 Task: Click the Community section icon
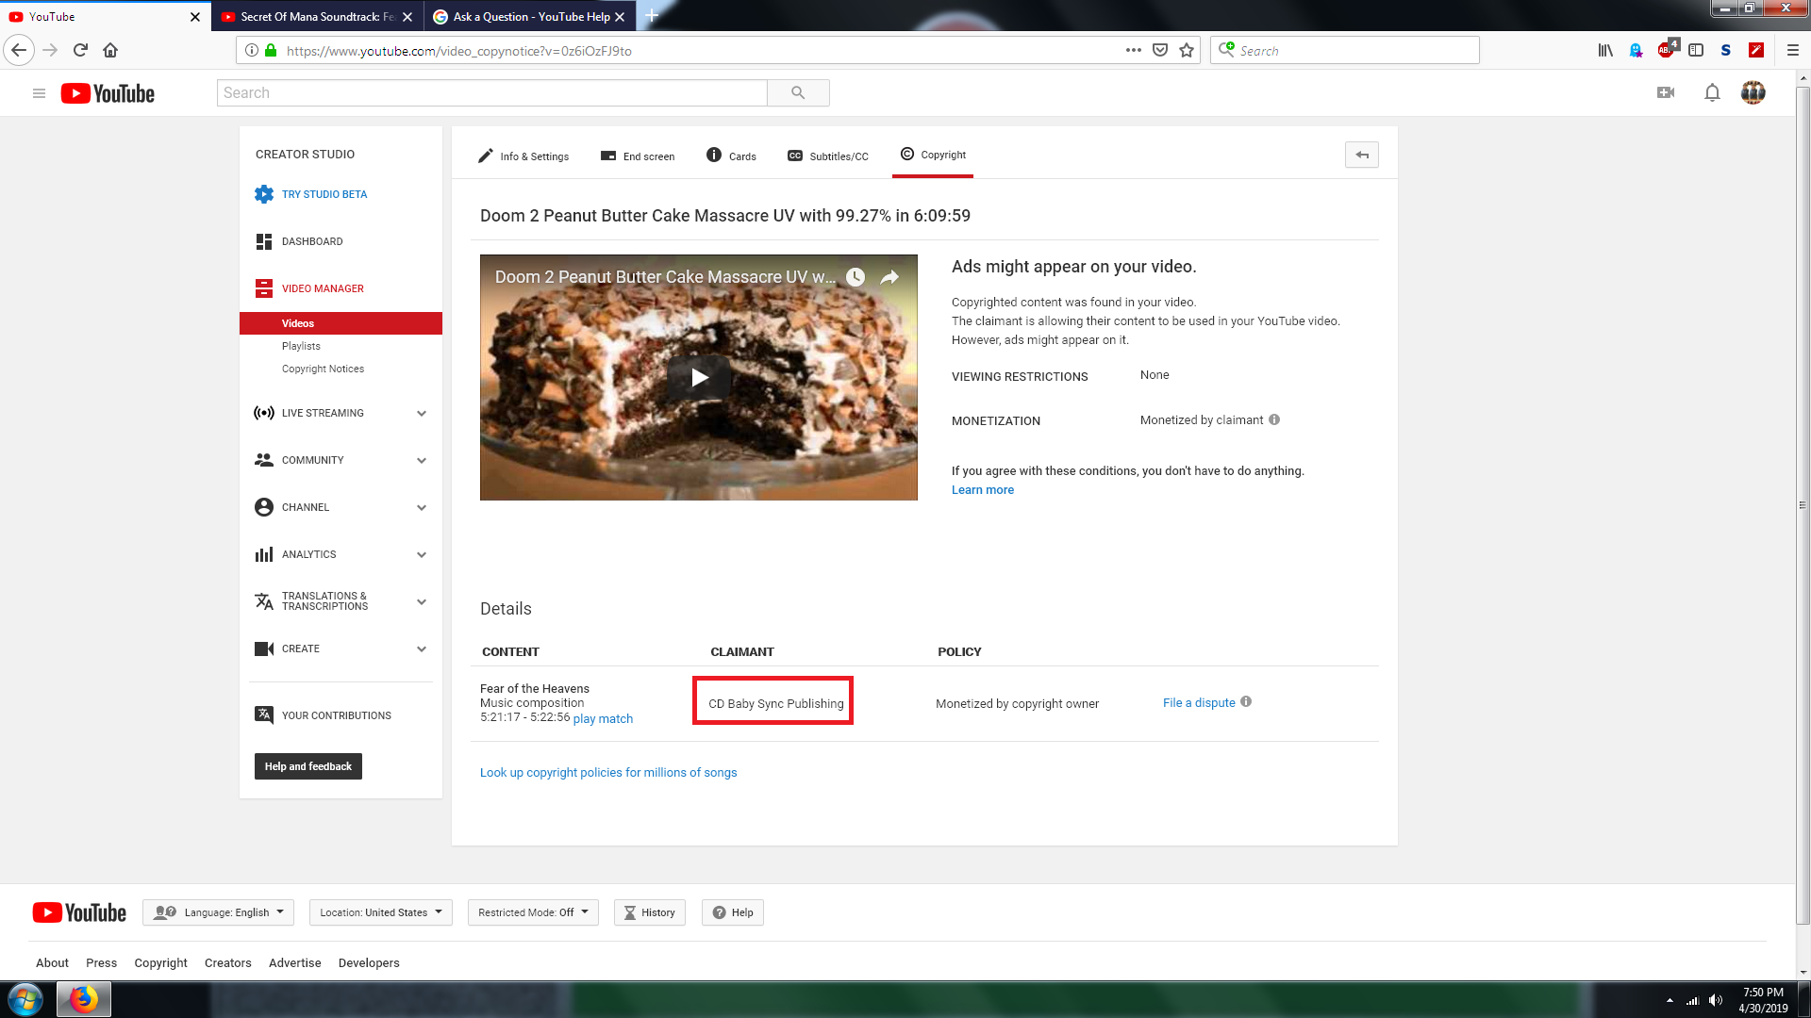262,460
